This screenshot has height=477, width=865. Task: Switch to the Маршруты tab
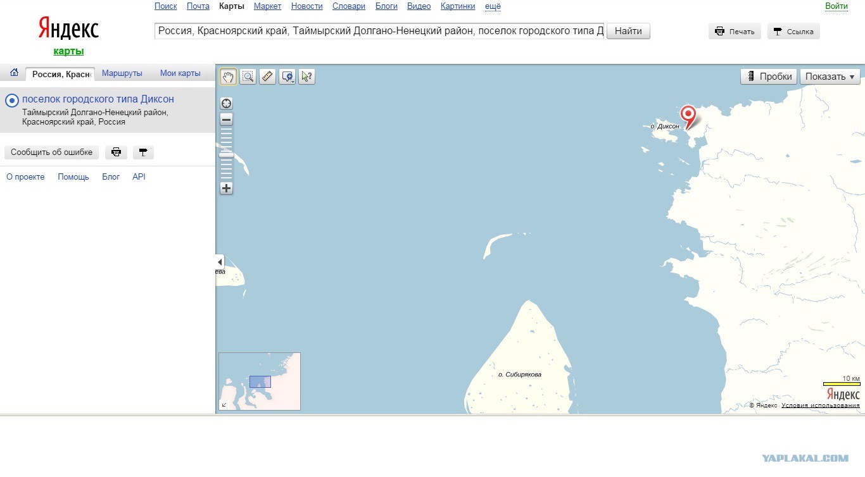tap(122, 73)
